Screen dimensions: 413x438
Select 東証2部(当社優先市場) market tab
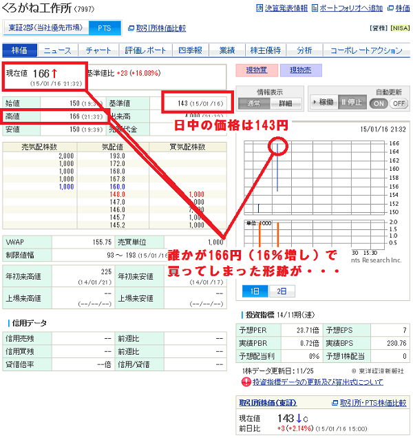coord(46,28)
